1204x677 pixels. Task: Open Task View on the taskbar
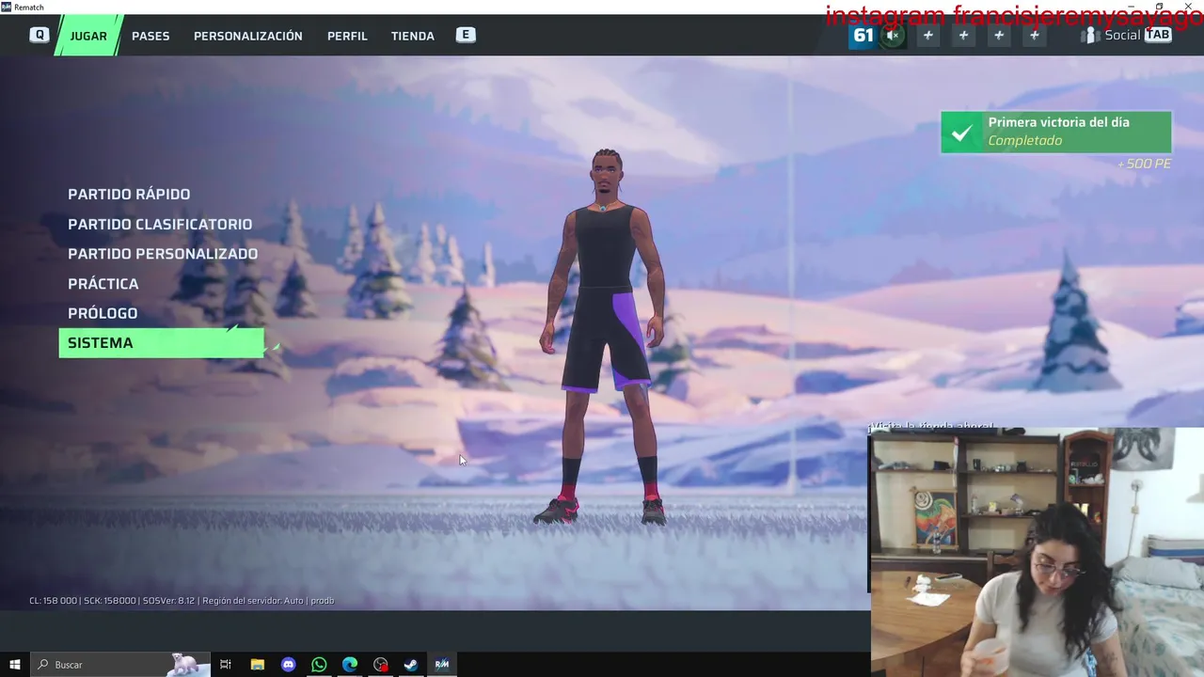click(226, 665)
